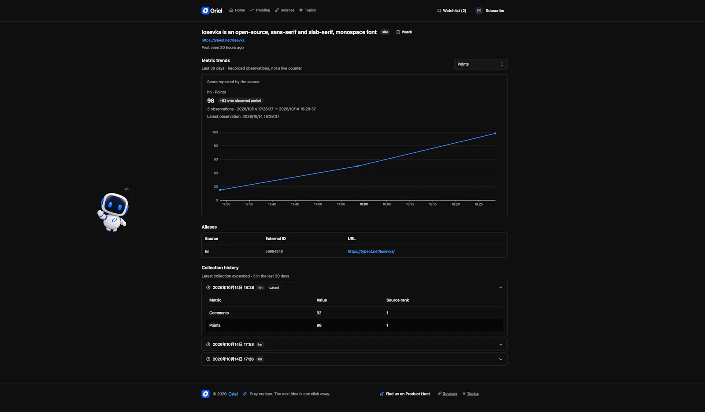Open the Sources nav item
Screen dimensions: 705x412
(285, 10)
